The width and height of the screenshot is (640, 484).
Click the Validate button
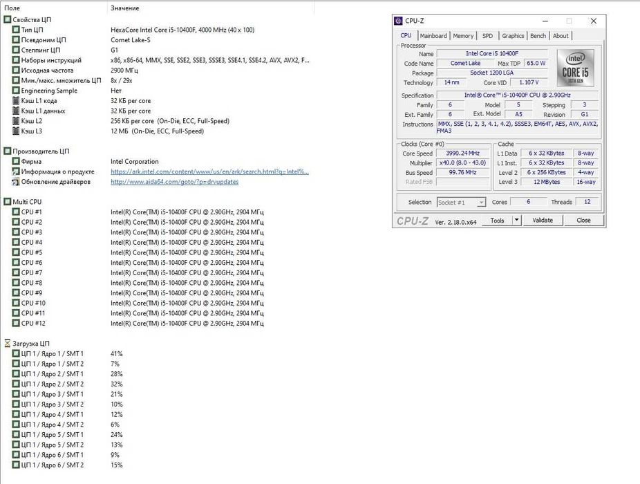[543, 220]
